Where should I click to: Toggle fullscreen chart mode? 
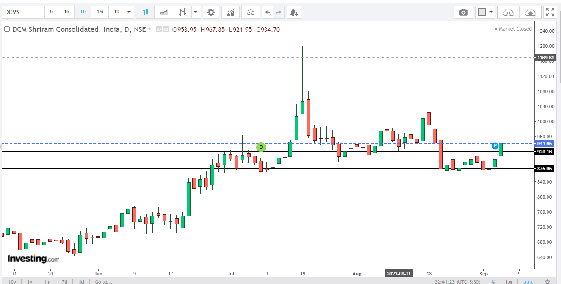click(550, 12)
